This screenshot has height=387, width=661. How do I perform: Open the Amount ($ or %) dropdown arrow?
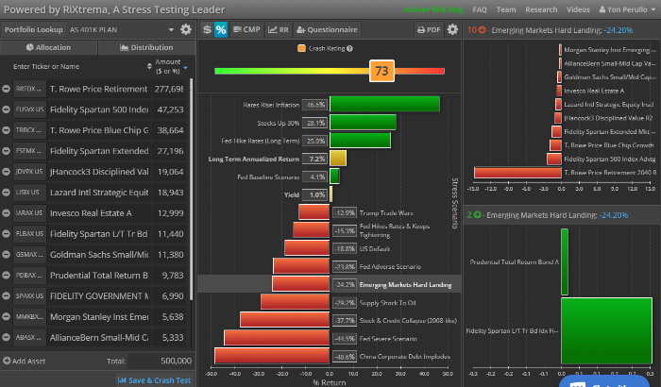click(185, 68)
